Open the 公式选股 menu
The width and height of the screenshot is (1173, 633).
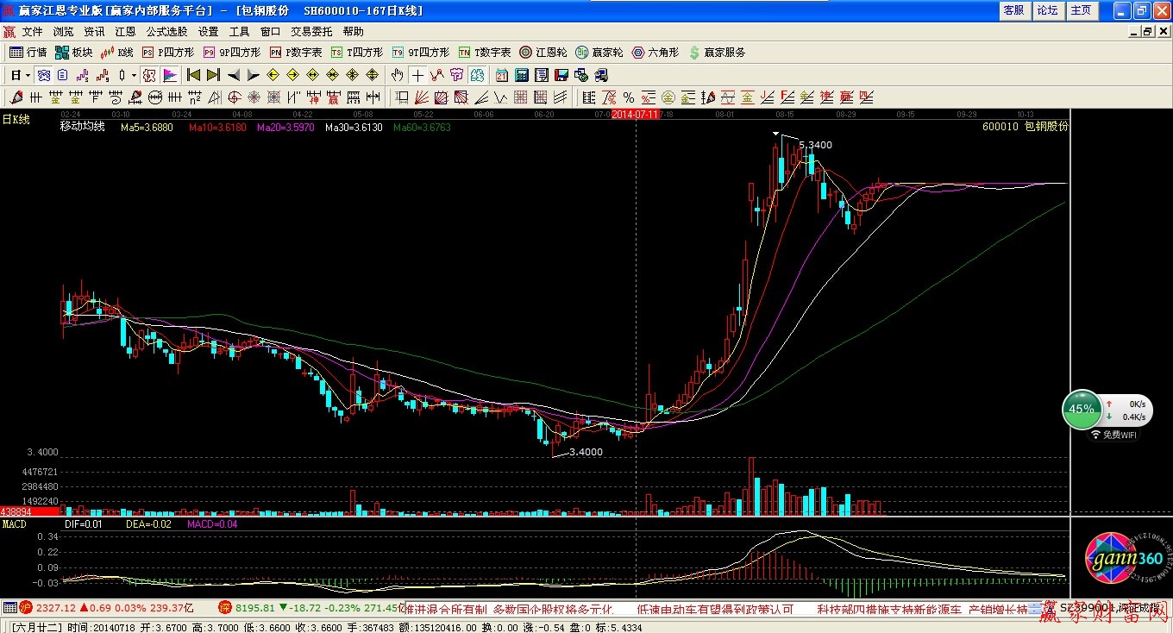166,32
